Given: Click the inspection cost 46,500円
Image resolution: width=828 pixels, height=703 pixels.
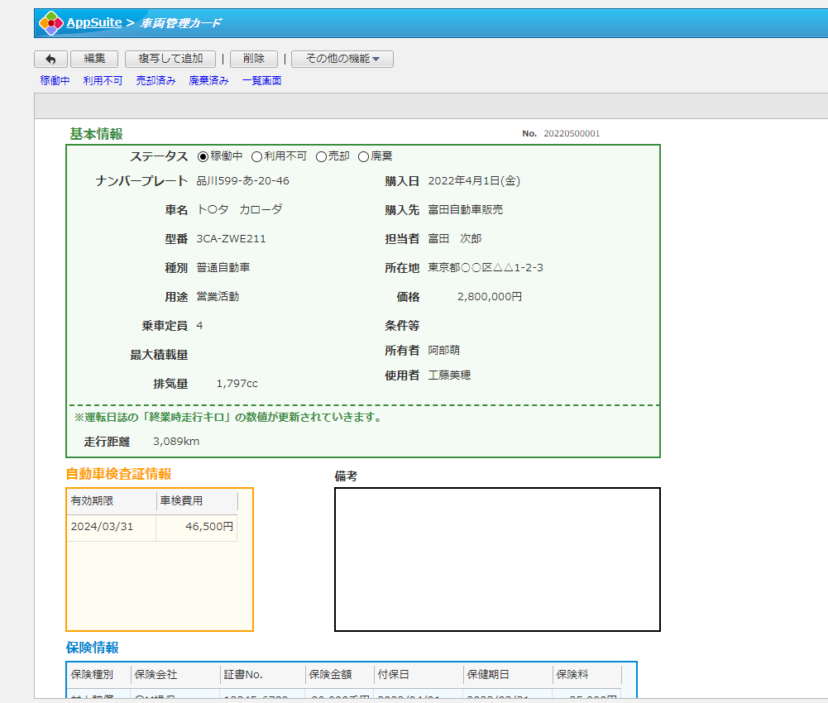Looking at the screenshot, I should pyautogui.click(x=209, y=527).
